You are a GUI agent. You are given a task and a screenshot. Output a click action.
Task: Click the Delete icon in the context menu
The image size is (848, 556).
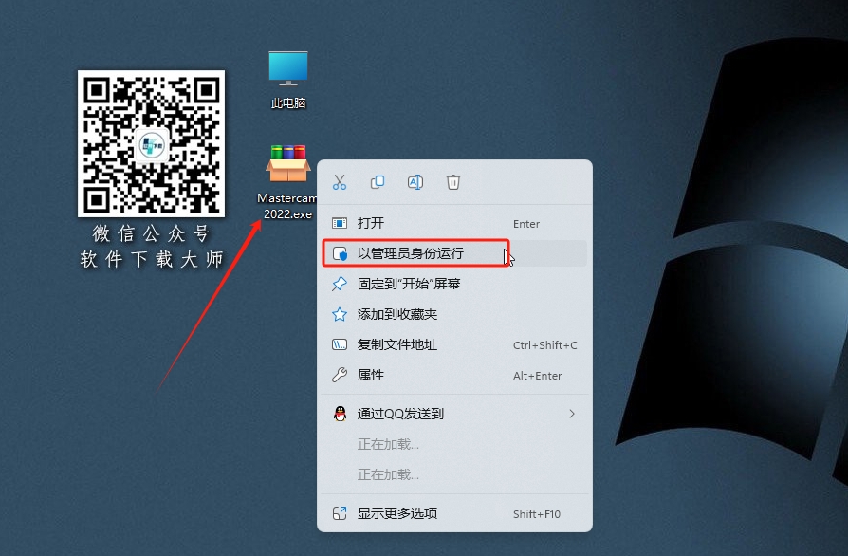(x=452, y=182)
